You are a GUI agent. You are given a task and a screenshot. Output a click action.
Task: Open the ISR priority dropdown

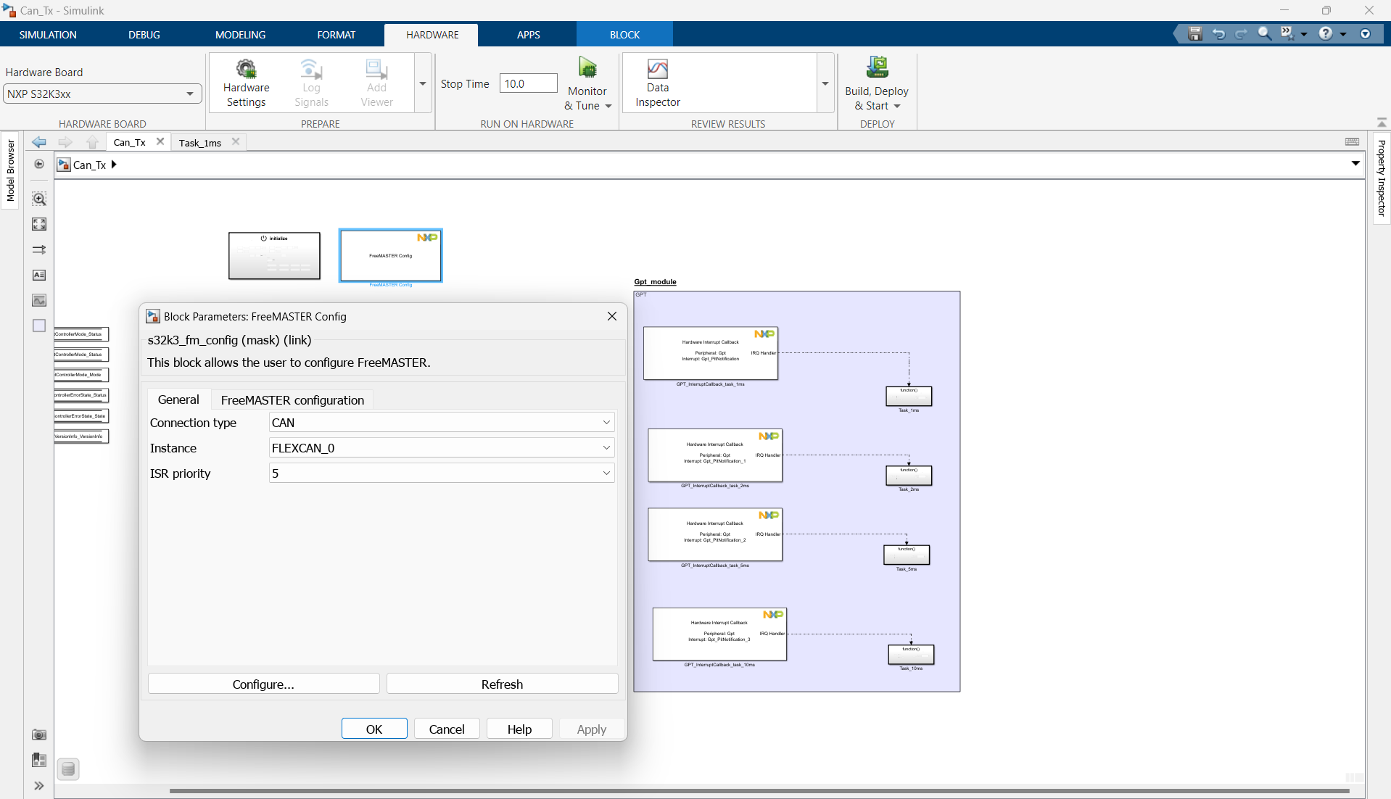click(606, 473)
